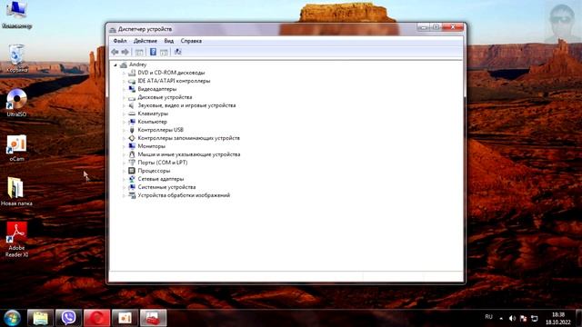Click the IDE ATA/ATAPI контроллеры category icon
582x327 pixels.
132,81
